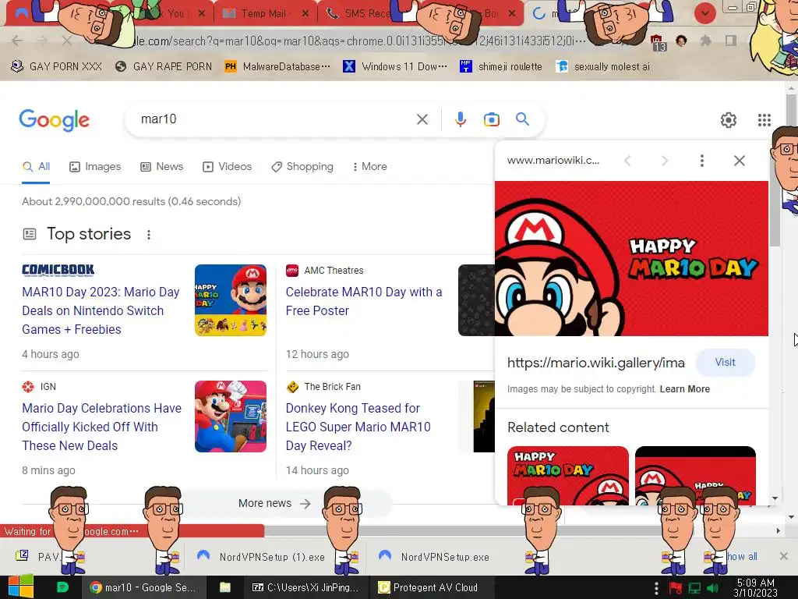The height and width of the screenshot is (599, 798).
Task: Clear the Google search box text
Action: (422, 119)
